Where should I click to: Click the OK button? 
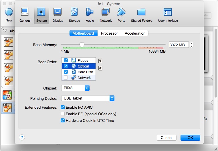click(x=190, y=138)
